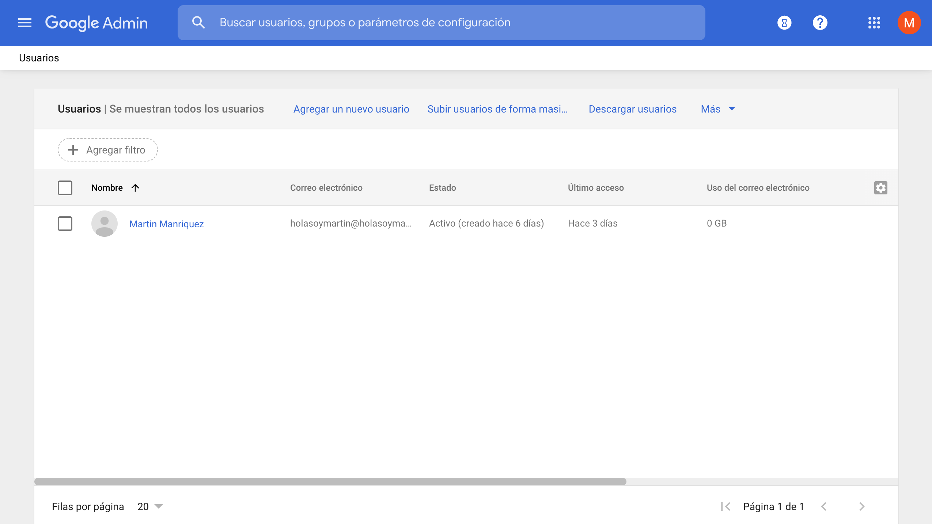Click the plus icon in Agregar filtro
The width and height of the screenshot is (932, 524).
point(73,150)
